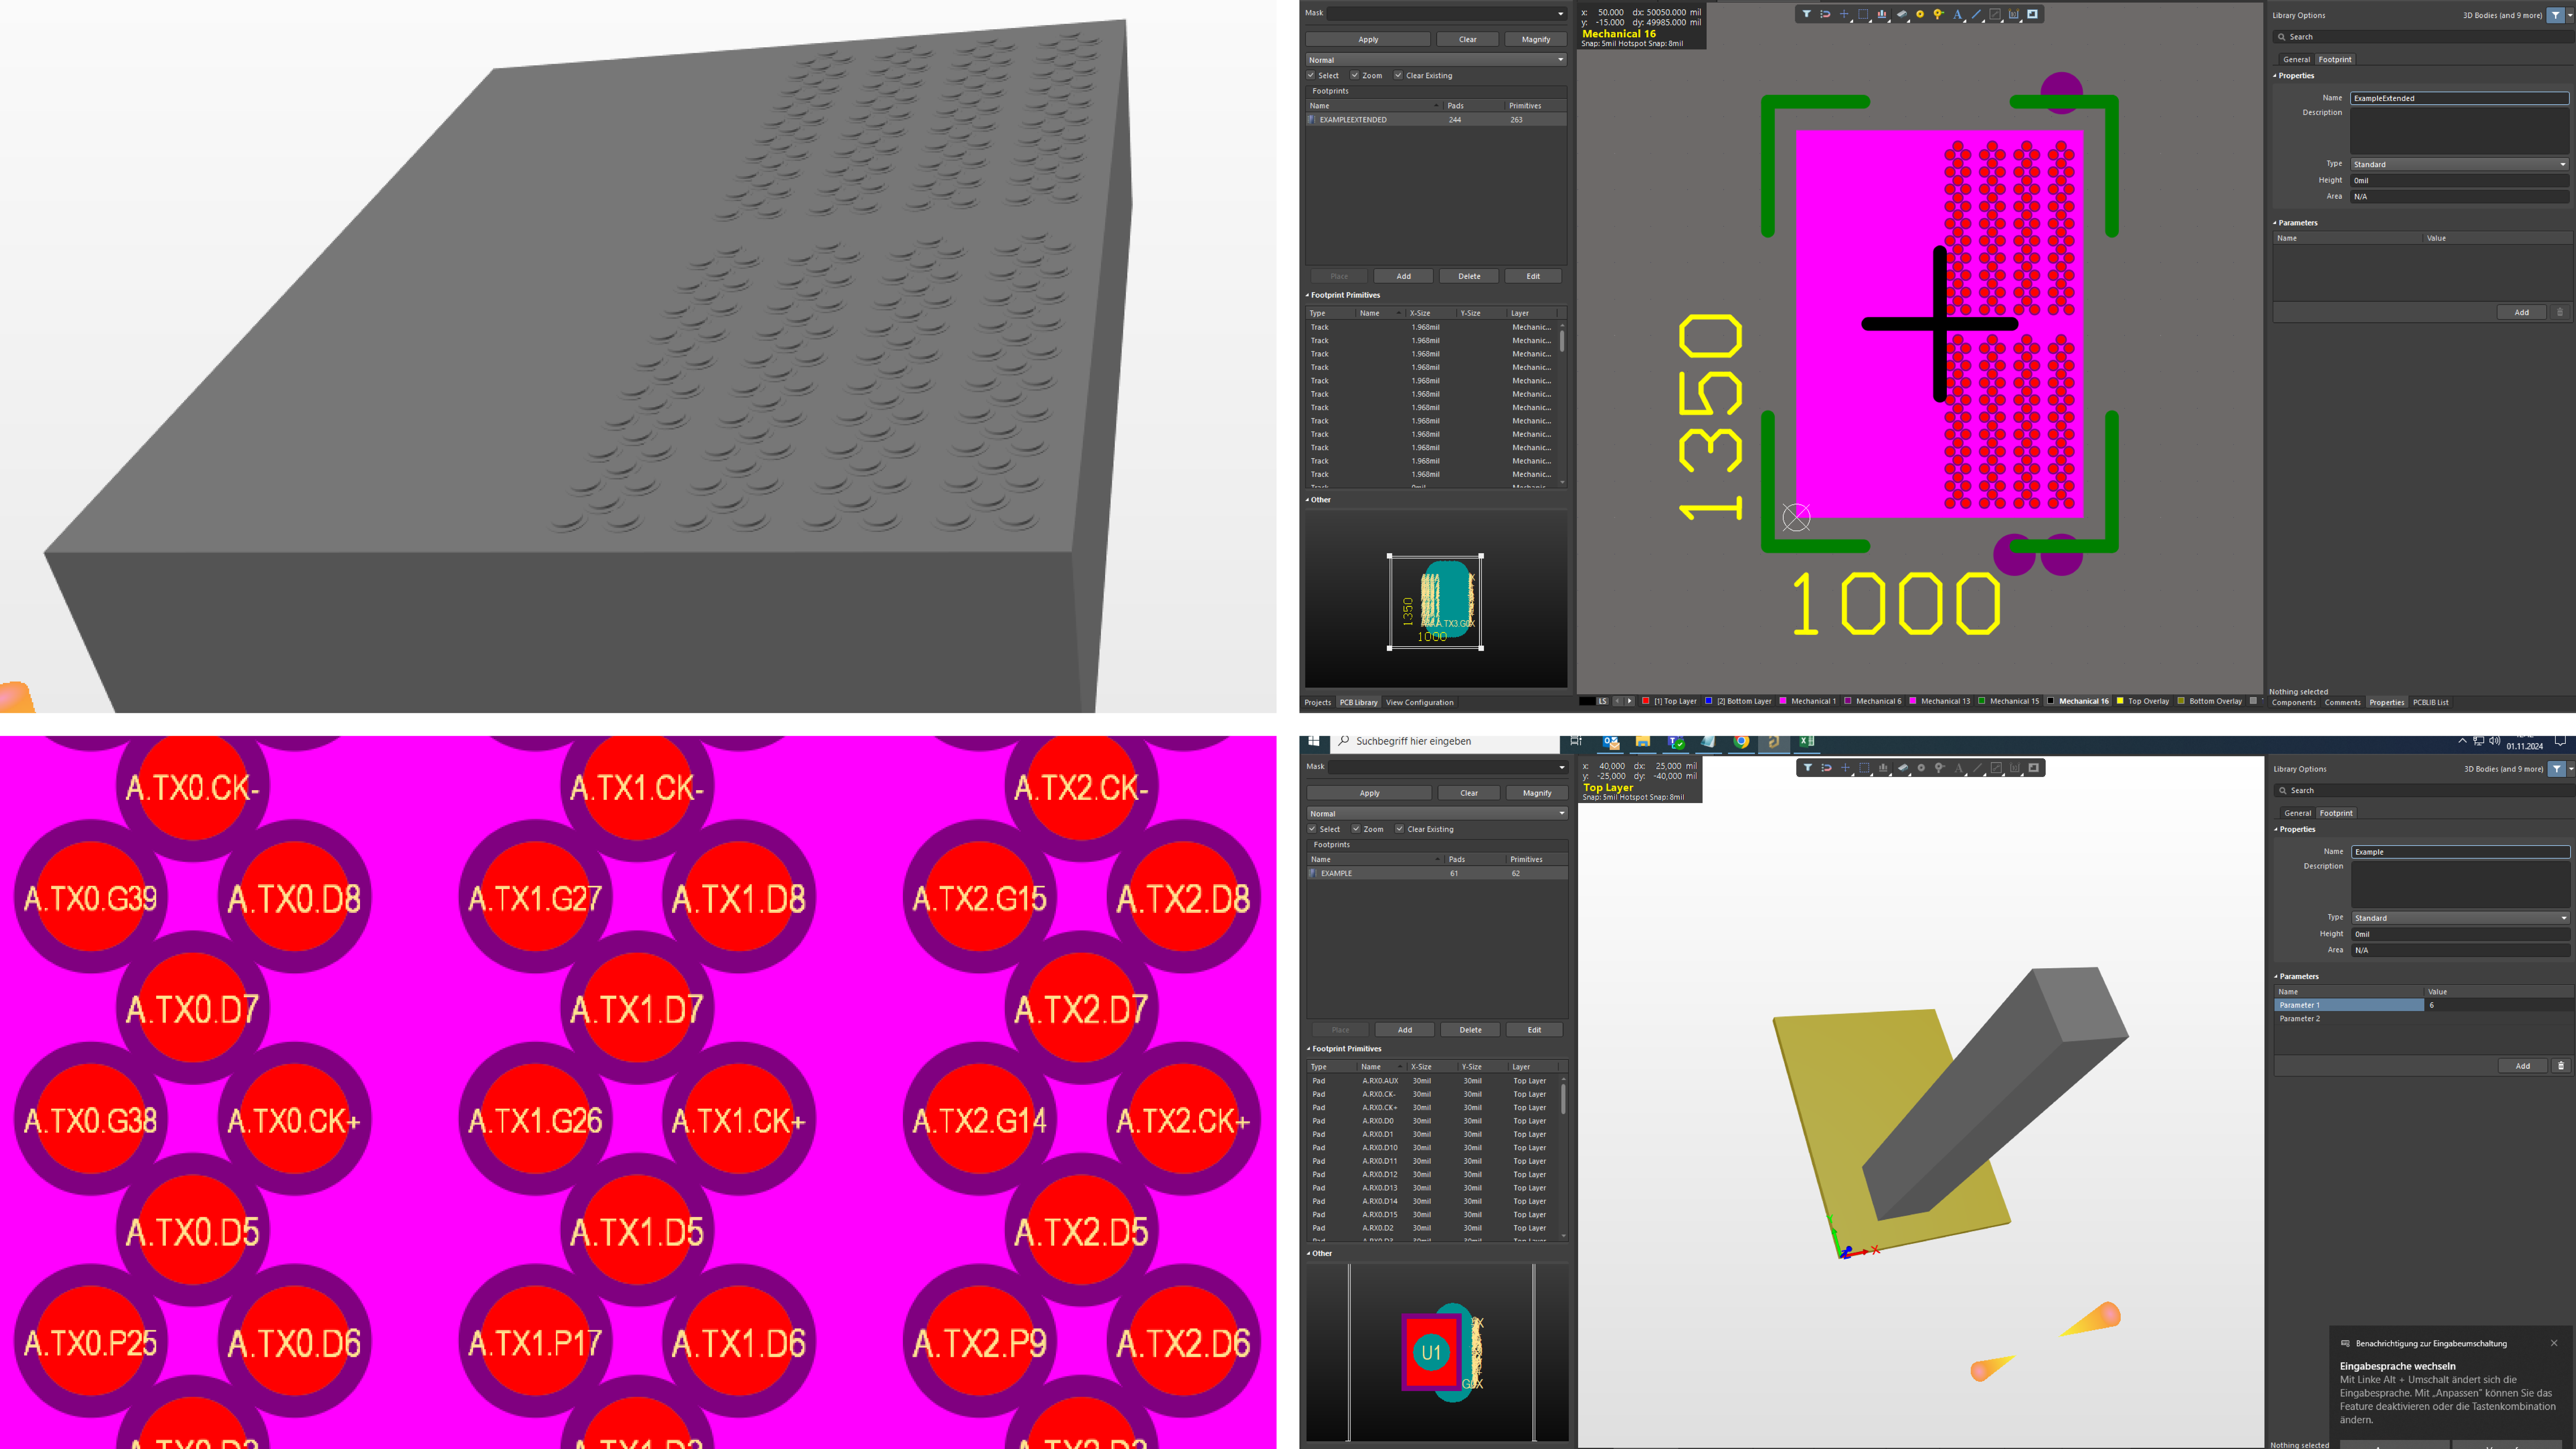Toggle Select checkbox in ExampleExtended PCB Library panel

tap(1311, 75)
